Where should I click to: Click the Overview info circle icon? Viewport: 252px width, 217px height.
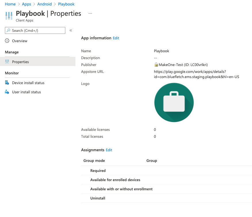coord(7,41)
